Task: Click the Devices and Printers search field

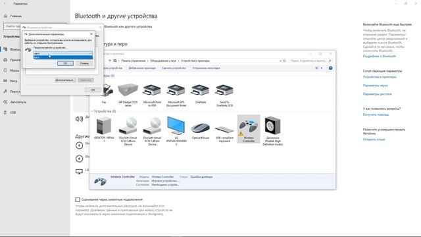Action: click(x=310, y=61)
